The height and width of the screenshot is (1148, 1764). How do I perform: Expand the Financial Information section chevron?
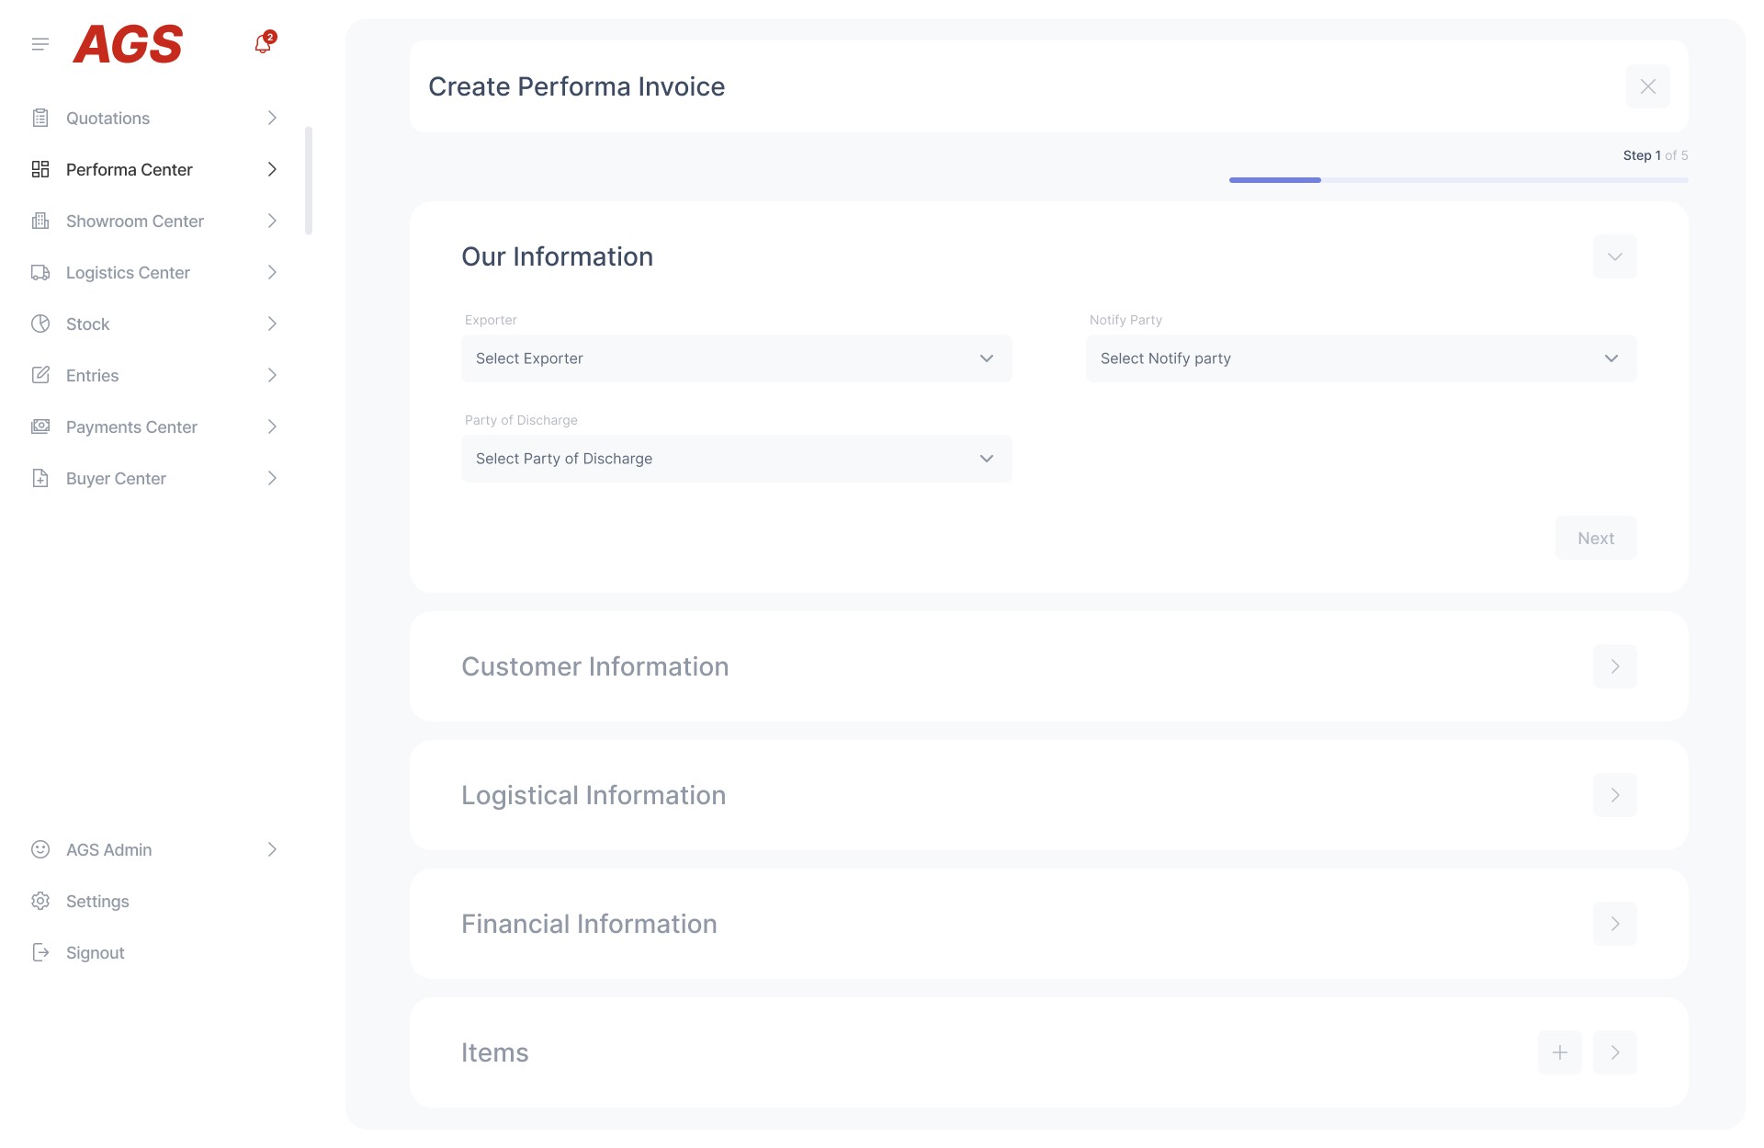(x=1614, y=924)
